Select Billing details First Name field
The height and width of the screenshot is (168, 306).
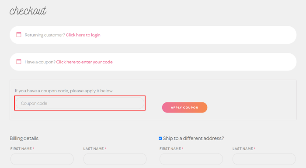[42, 159]
